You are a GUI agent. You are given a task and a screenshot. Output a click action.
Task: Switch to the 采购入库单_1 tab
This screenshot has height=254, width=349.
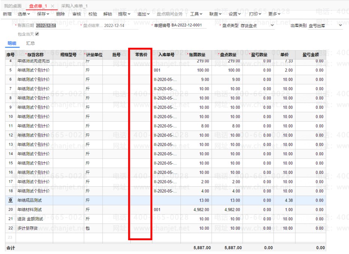point(74,6)
